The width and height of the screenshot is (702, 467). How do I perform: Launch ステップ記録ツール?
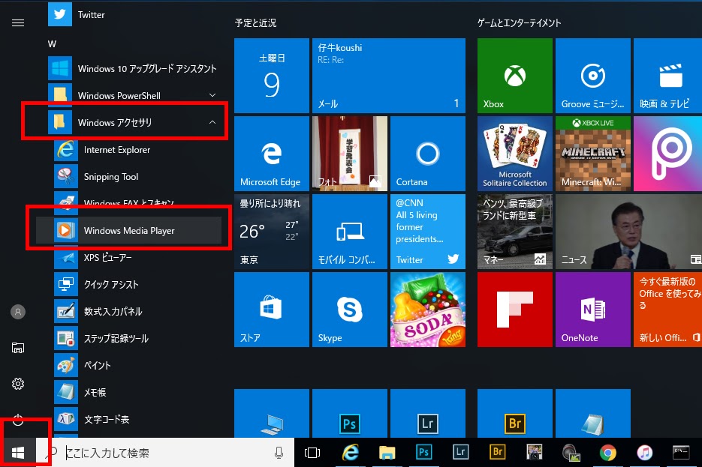pos(137,338)
